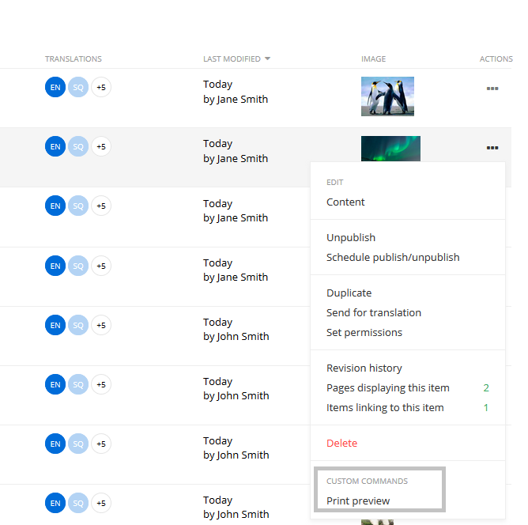The width and height of the screenshot is (528, 525).
Task: Select EN translation badge in first row
Action: coord(55,87)
